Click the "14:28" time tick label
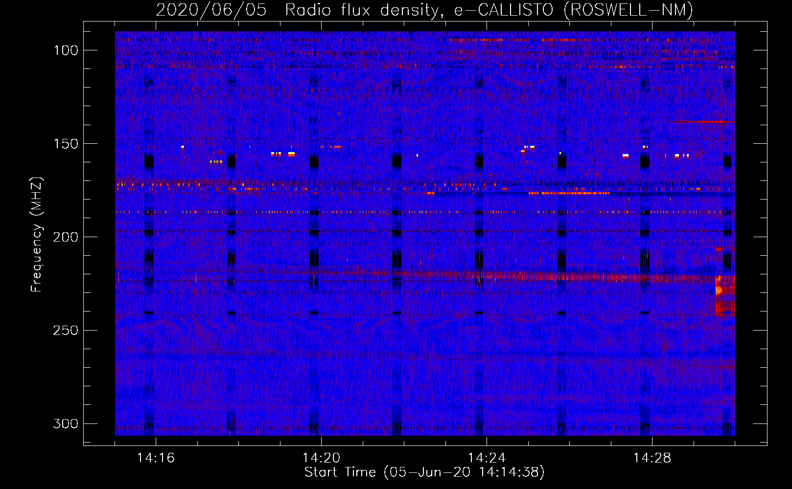This screenshot has width=792, height=489. tap(652, 458)
